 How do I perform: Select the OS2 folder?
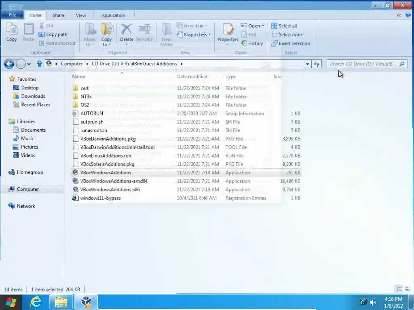click(x=186, y=105)
